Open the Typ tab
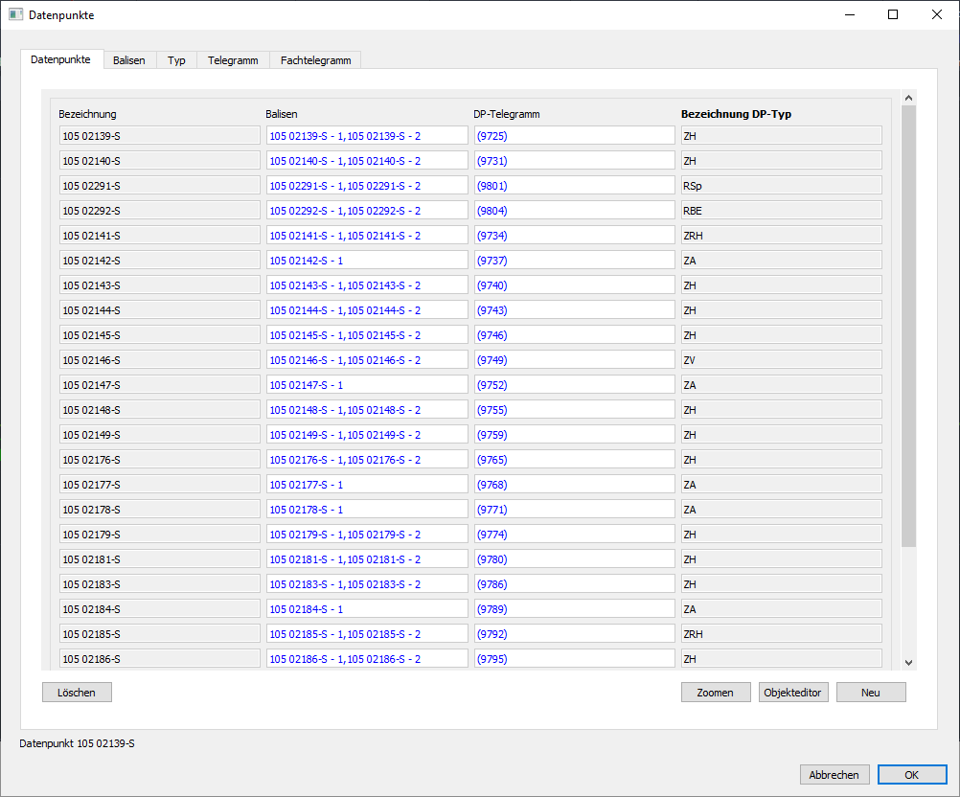 pos(176,60)
